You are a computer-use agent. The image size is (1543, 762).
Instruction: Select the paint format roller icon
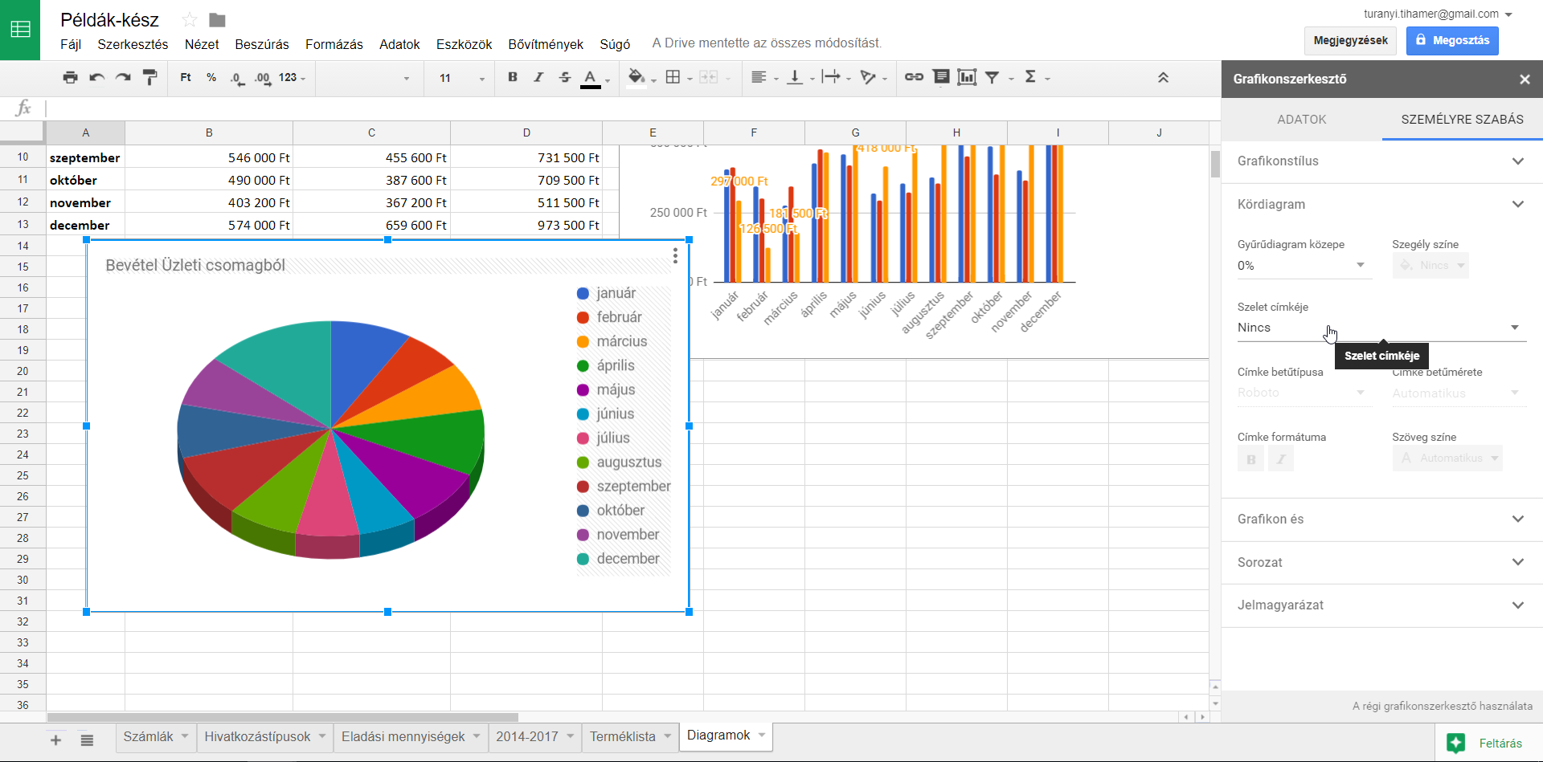click(x=149, y=78)
